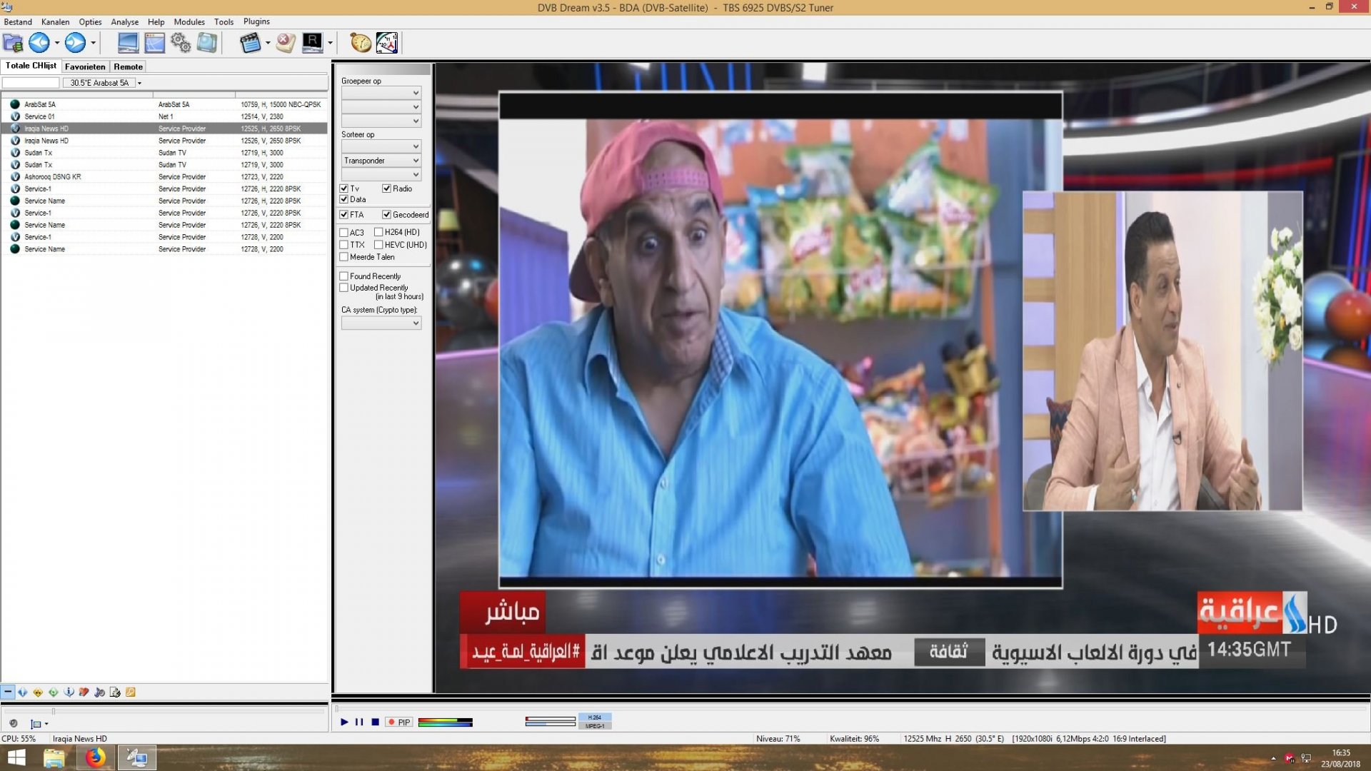This screenshot has height=771, width=1371.
Task: Uncheck the Radio filter checkbox
Action: coord(386,188)
